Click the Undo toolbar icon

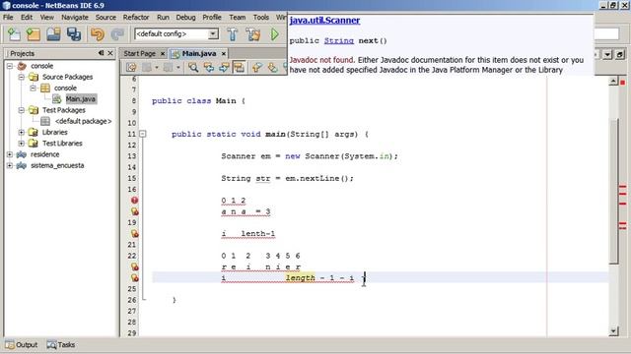coord(98,34)
